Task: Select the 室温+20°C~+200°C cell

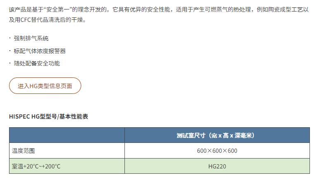Action: click(x=67, y=166)
